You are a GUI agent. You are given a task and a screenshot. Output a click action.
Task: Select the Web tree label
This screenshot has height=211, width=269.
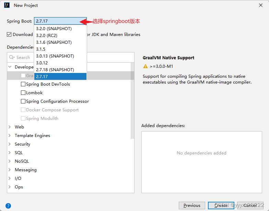(x=19, y=127)
